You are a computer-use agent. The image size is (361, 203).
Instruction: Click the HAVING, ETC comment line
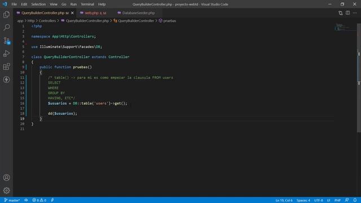coord(61,98)
